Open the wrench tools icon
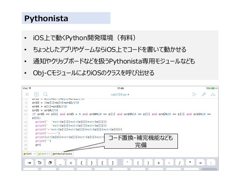The height and width of the screenshot is (175, 234). coord(204,94)
